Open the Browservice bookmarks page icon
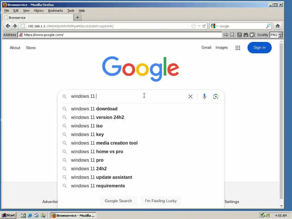This screenshot has width=292, height=219. [240, 35]
